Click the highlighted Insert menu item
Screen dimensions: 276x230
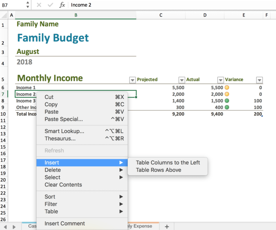click(82, 162)
